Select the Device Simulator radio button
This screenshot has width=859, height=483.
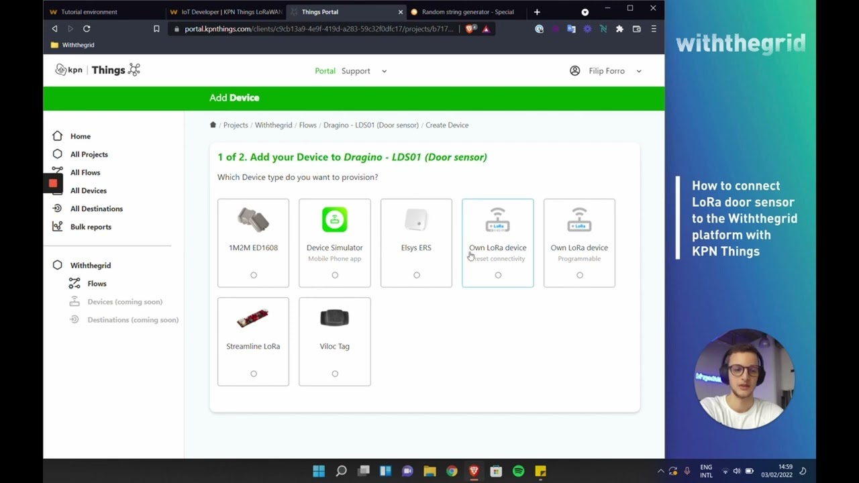tap(335, 275)
